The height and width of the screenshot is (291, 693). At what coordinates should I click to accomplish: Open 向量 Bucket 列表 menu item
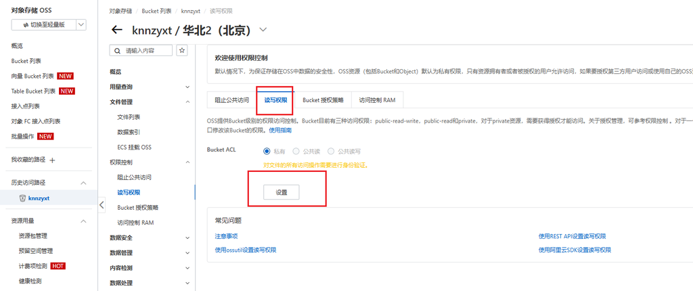pyautogui.click(x=32, y=76)
